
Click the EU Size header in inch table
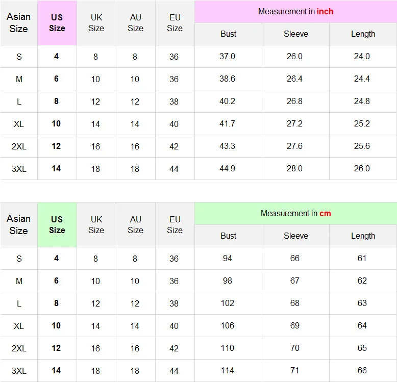[175, 23]
